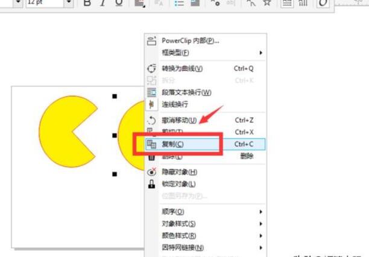Toggle italic text formatting

tap(102, 3)
